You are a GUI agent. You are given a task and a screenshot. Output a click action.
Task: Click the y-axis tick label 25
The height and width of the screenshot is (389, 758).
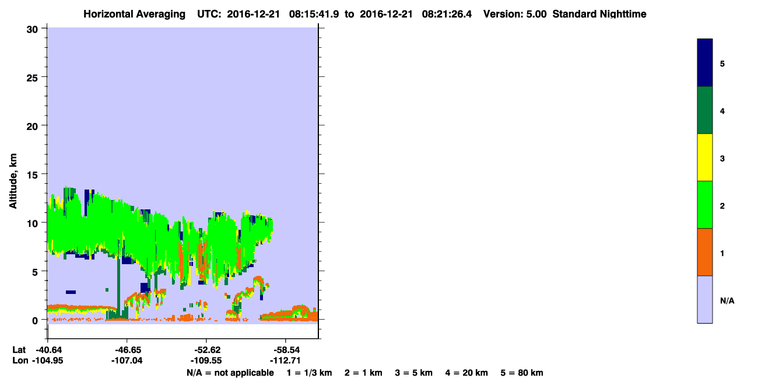click(34, 77)
